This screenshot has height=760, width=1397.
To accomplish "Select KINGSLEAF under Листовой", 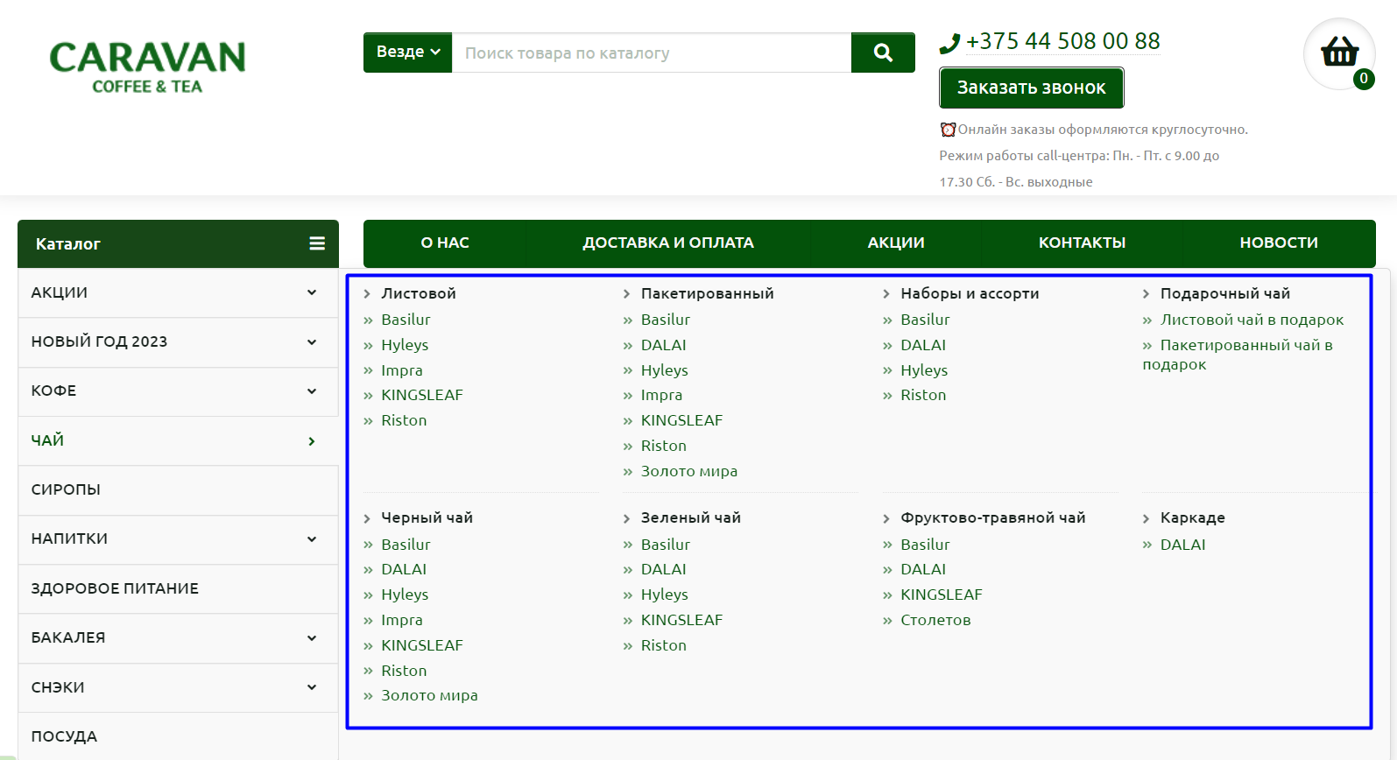I will click(x=422, y=395).
